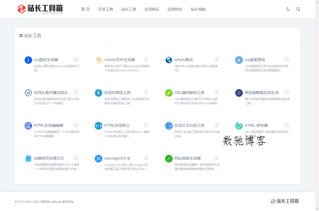The image size is (319, 211).
Task: Open ico图标生成器 title link
Action: [x=46, y=60]
